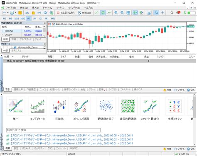Viewport: 197px width, 156px height.
Task: Click the green globe-cloud toolbar icon
Action: [52, 13]
